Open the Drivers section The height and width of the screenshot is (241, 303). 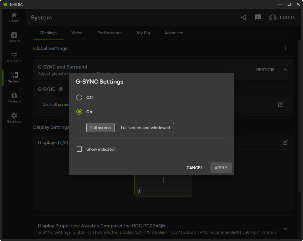click(x=14, y=38)
